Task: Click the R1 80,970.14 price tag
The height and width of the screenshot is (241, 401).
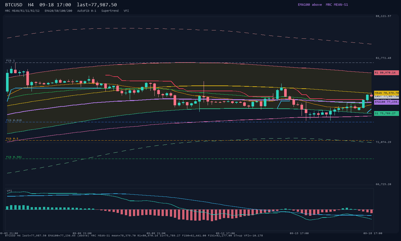Action: [386, 73]
